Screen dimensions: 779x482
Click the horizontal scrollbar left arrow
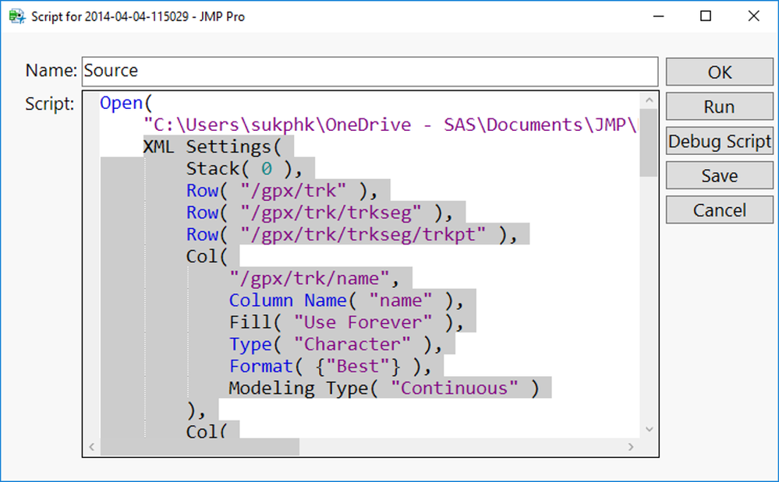tap(91, 447)
